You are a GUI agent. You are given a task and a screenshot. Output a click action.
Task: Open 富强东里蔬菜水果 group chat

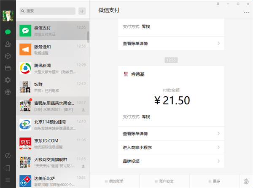tap(53, 106)
